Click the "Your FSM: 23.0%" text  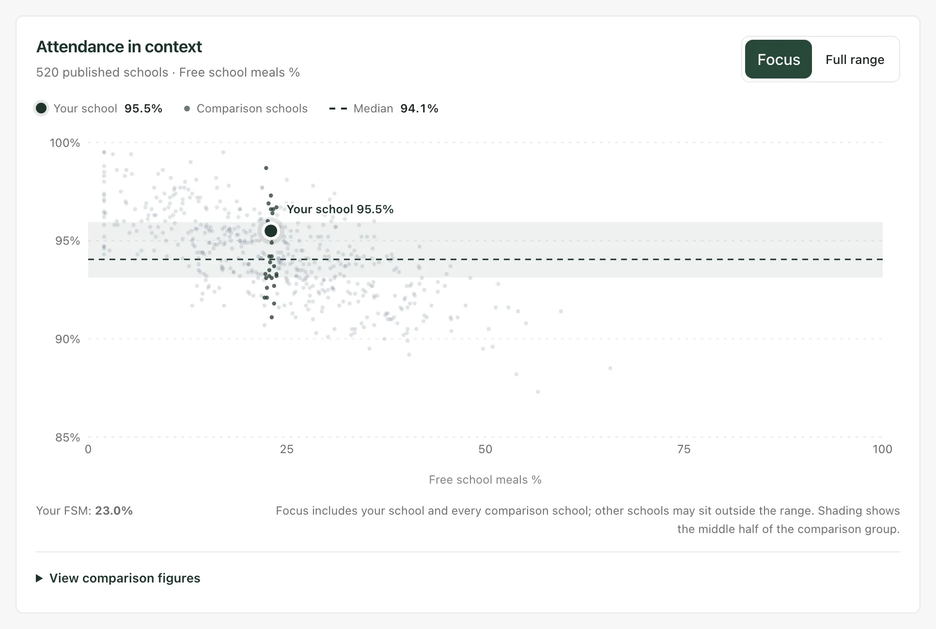point(84,511)
